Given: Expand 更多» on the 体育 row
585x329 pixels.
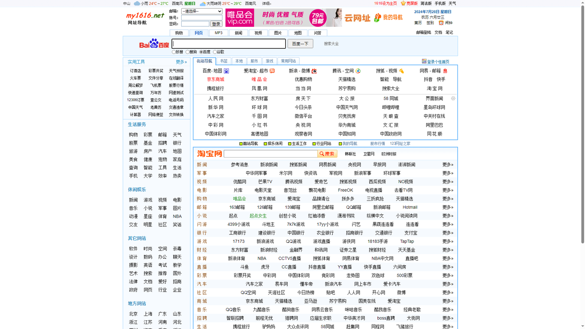Looking at the screenshot, I should click(448, 258).
